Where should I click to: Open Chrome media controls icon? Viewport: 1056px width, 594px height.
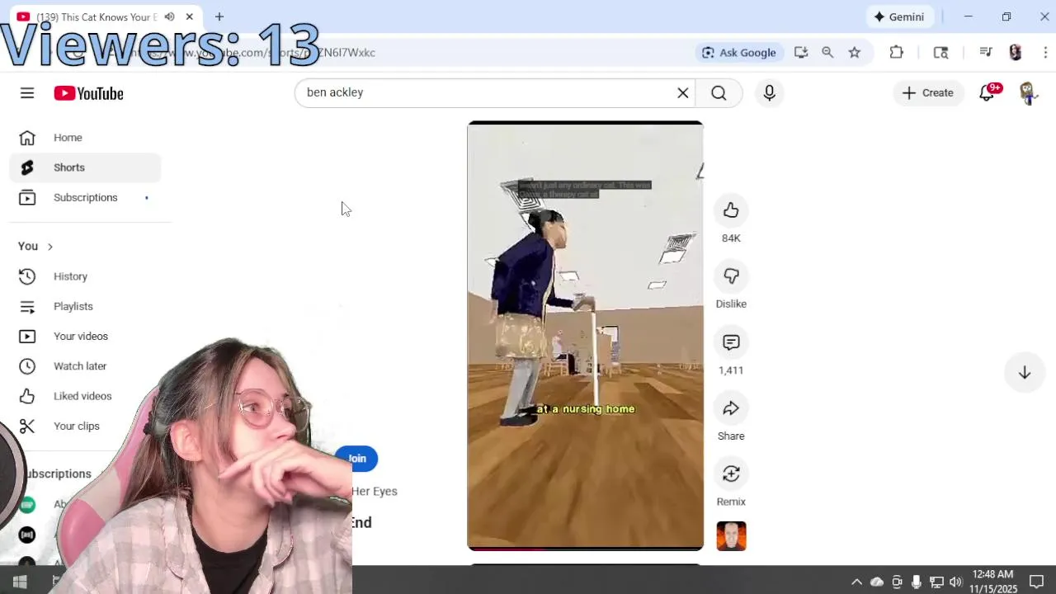[x=986, y=53]
